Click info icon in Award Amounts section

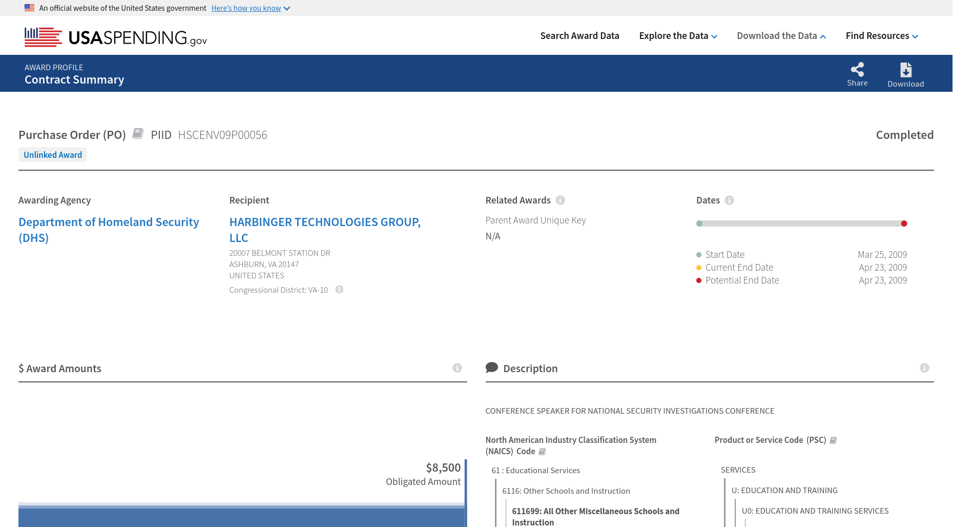click(458, 368)
